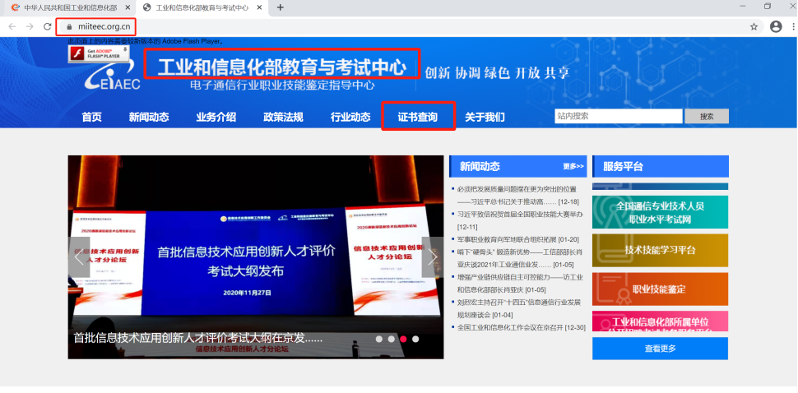Show the previous carousel slide arrow

tap(79, 257)
